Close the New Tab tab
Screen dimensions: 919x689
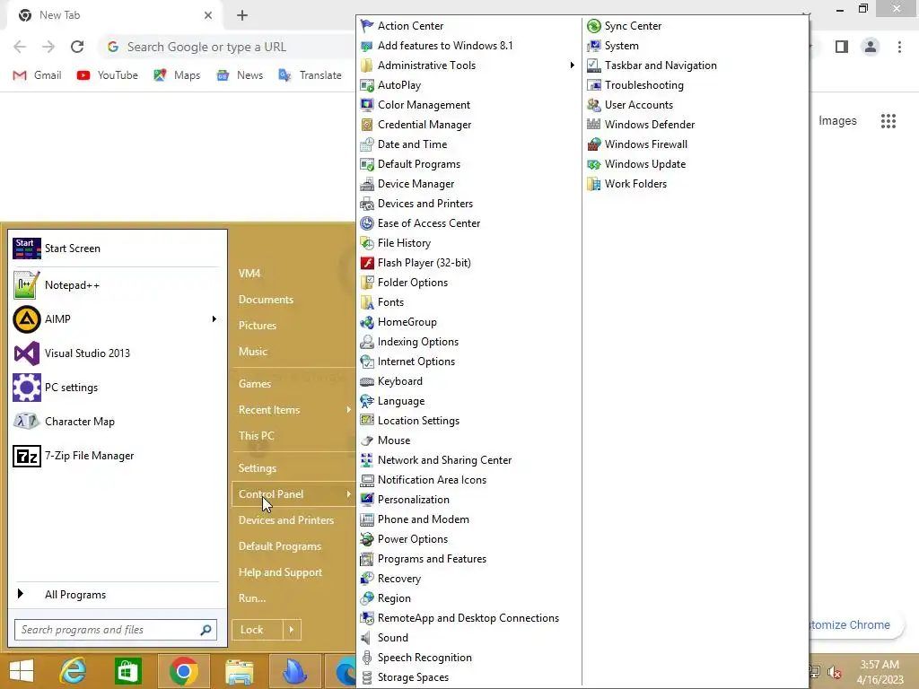tap(208, 15)
